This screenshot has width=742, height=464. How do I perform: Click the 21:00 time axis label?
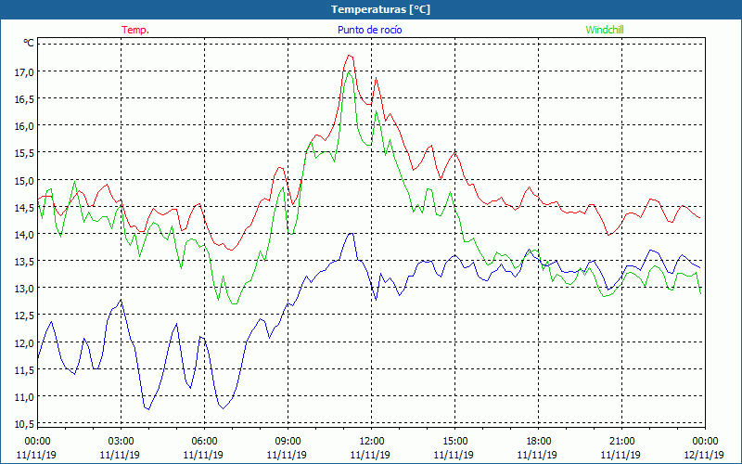coord(621,442)
